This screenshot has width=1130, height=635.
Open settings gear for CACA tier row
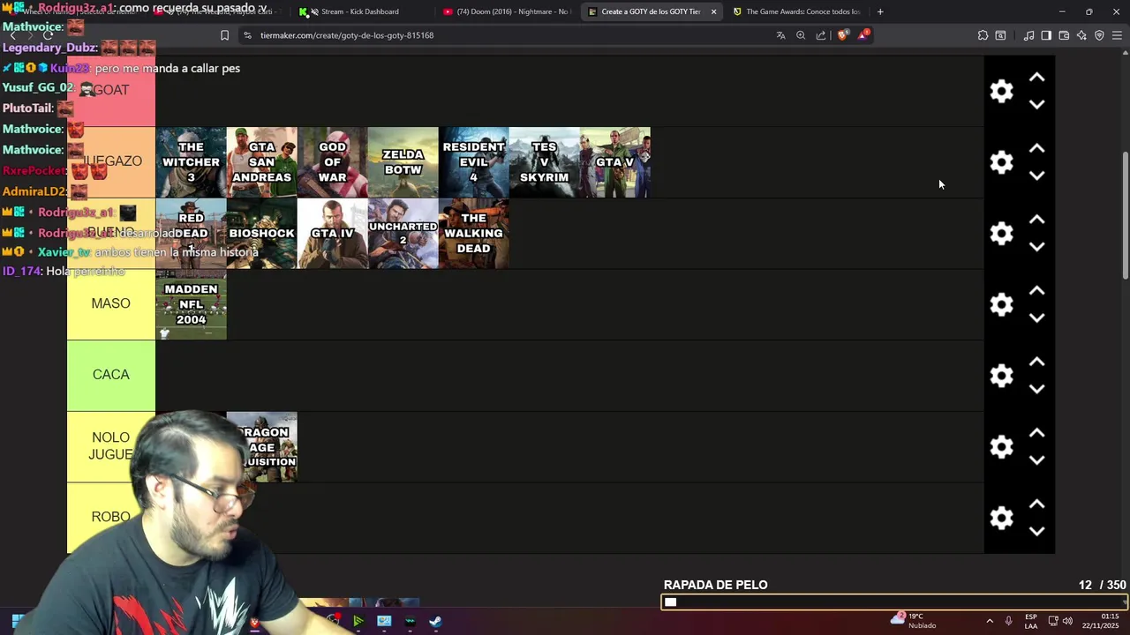click(1001, 376)
